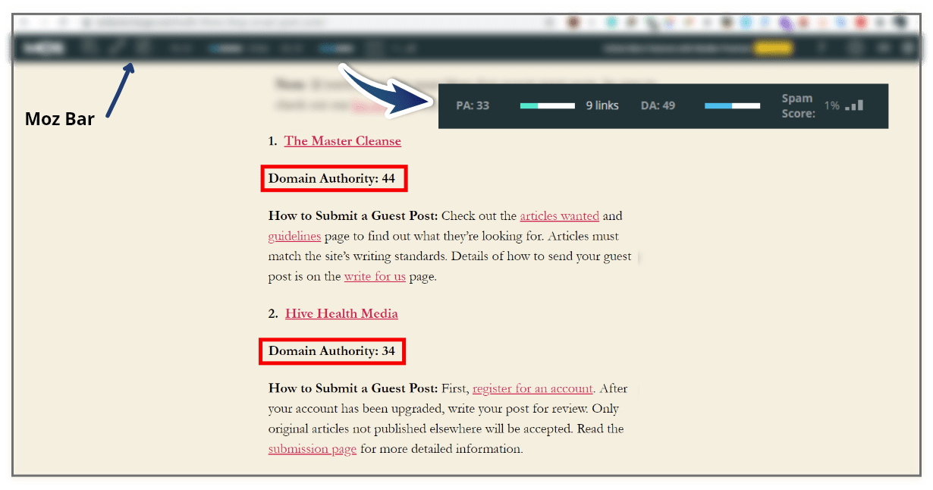Visit the write for us page link
This screenshot has height=490, width=933.
pos(375,277)
